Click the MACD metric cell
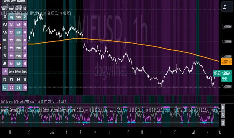The image size is (234, 138). (5, 24)
